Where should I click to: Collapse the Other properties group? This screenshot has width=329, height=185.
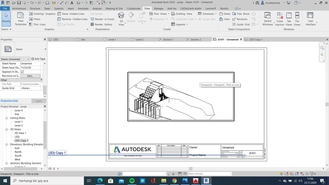pos(41,80)
